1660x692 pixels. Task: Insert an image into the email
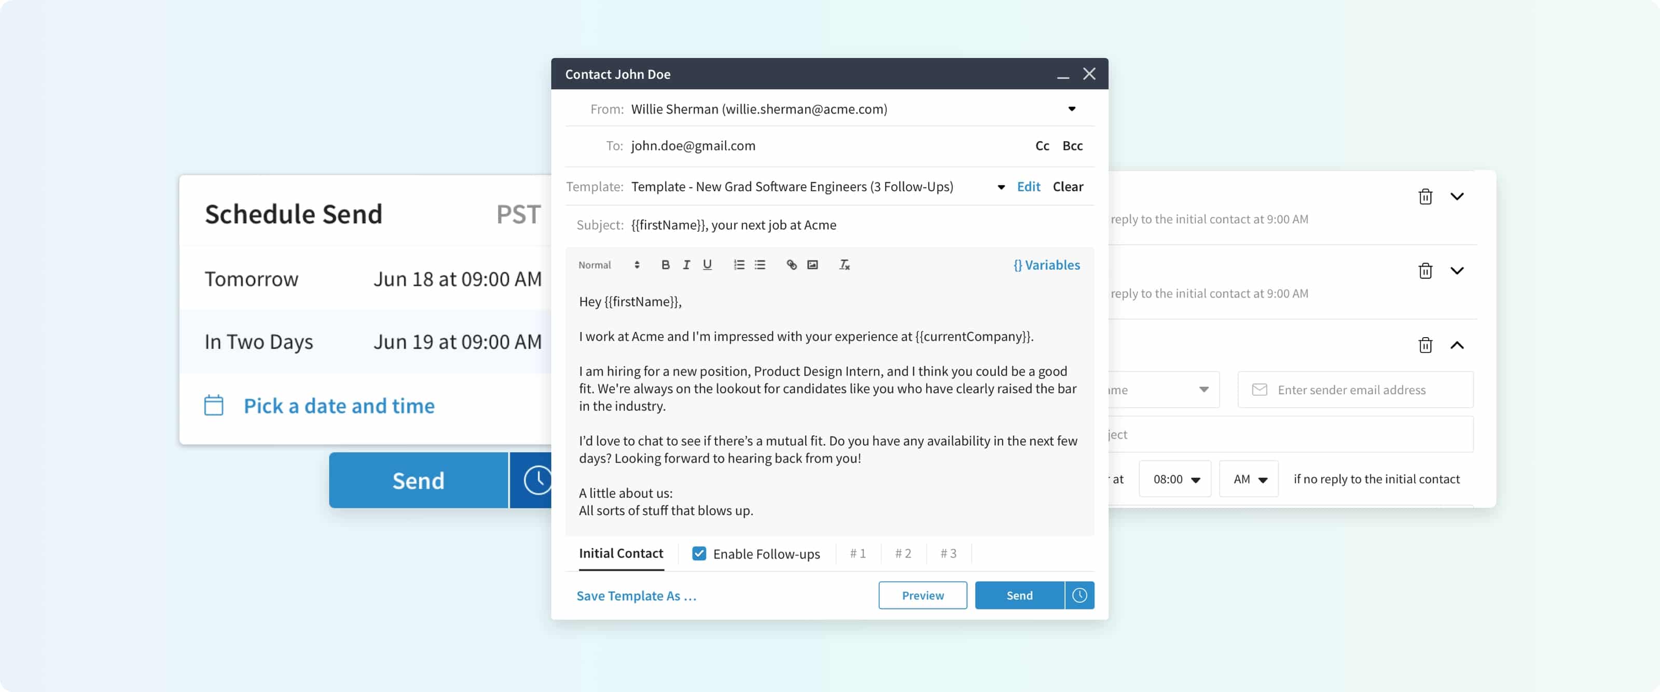(812, 265)
